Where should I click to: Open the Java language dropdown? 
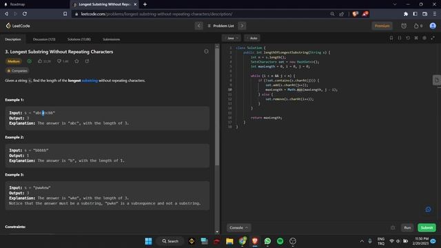point(232,38)
